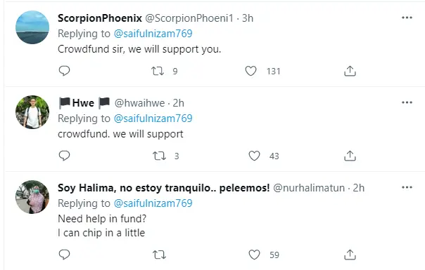This screenshot has height=270, width=425.
Task: Open Hwe's avatar photo
Action: coord(32,112)
